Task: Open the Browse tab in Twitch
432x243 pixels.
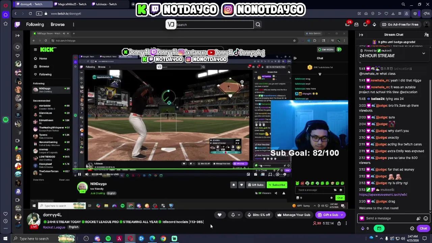Action: pyautogui.click(x=57, y=24)
